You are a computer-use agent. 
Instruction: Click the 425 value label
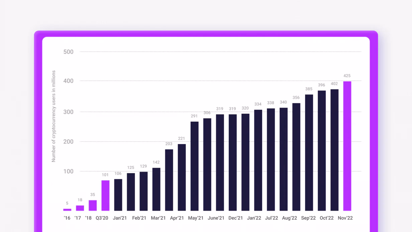pos(347,76)
